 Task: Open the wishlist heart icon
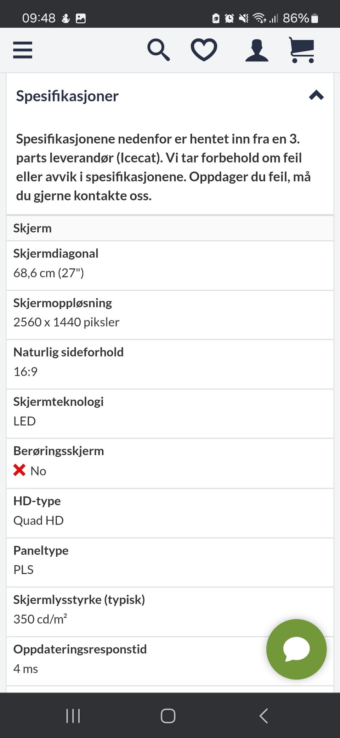coord(204,50)
